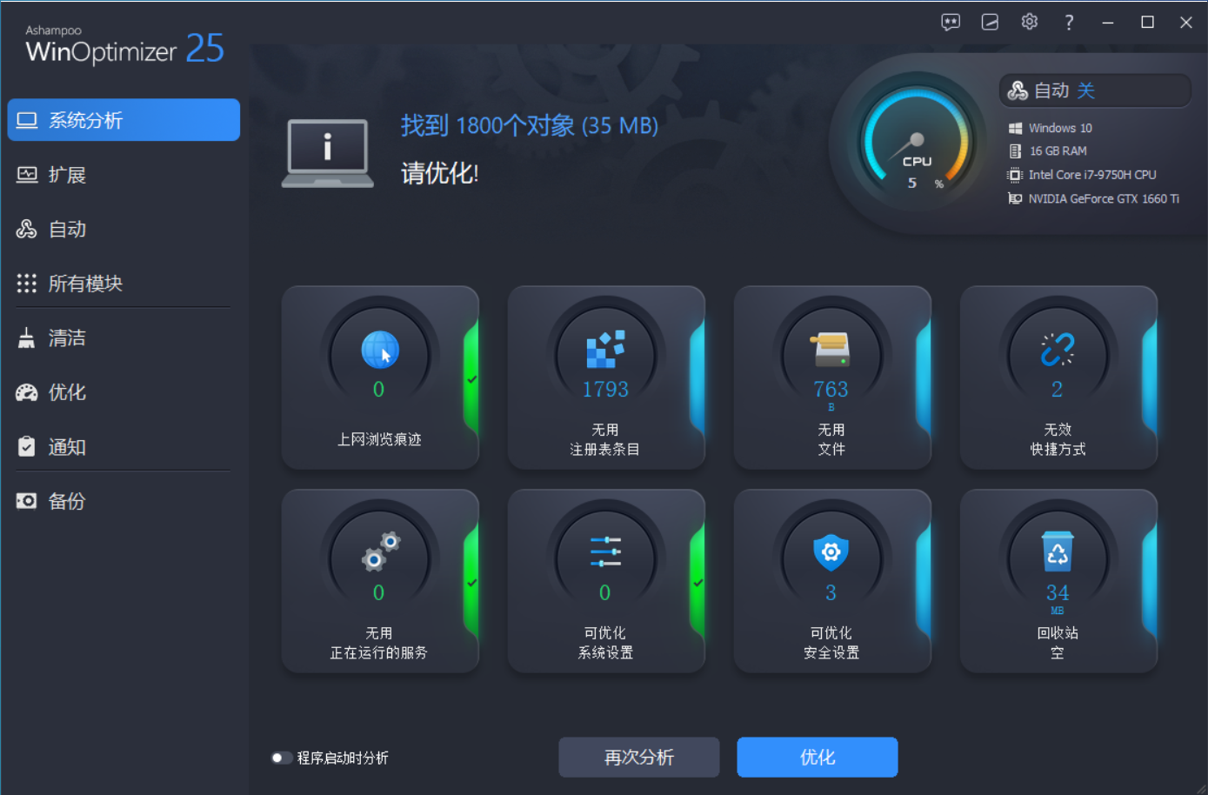Click the WinOptimizer 25 logo

click(x=124, y=46)
